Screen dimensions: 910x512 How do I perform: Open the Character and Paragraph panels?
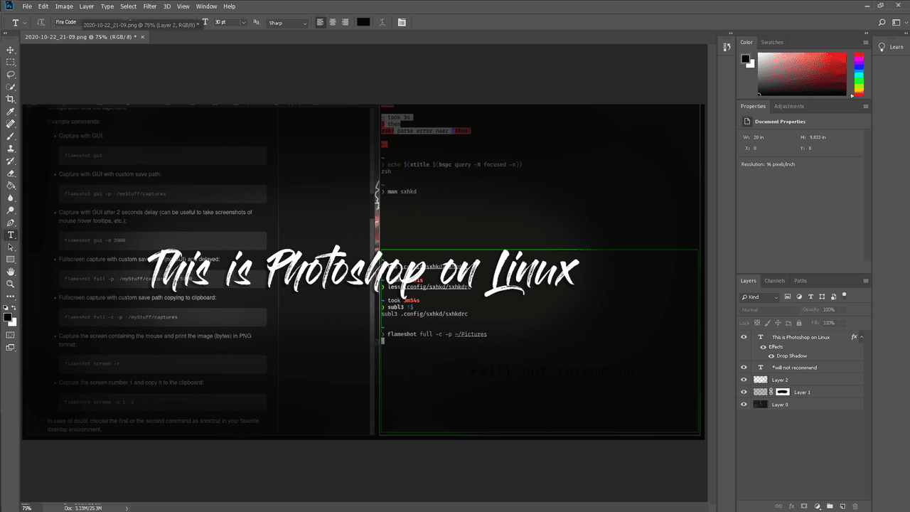coord(402,23)
